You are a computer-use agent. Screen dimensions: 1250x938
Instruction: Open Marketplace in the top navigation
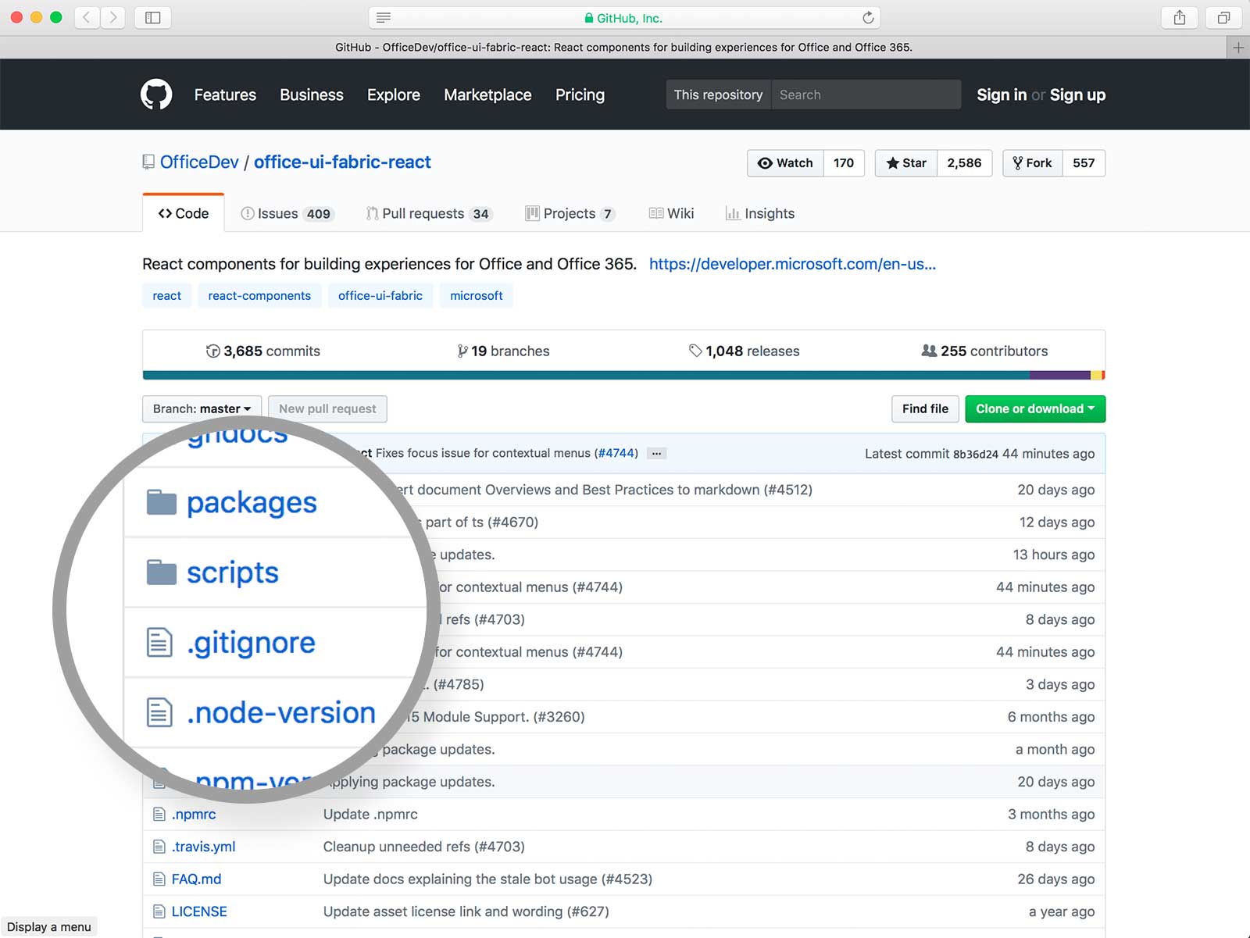pyautogui.click(x=487, y=95)
